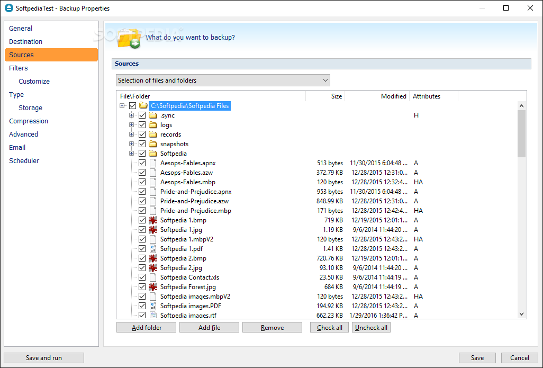This screenshot has height=368, width=543.
Task: Click the Softpedia 1.mbpV2 file icon
Action: [153, 239]
